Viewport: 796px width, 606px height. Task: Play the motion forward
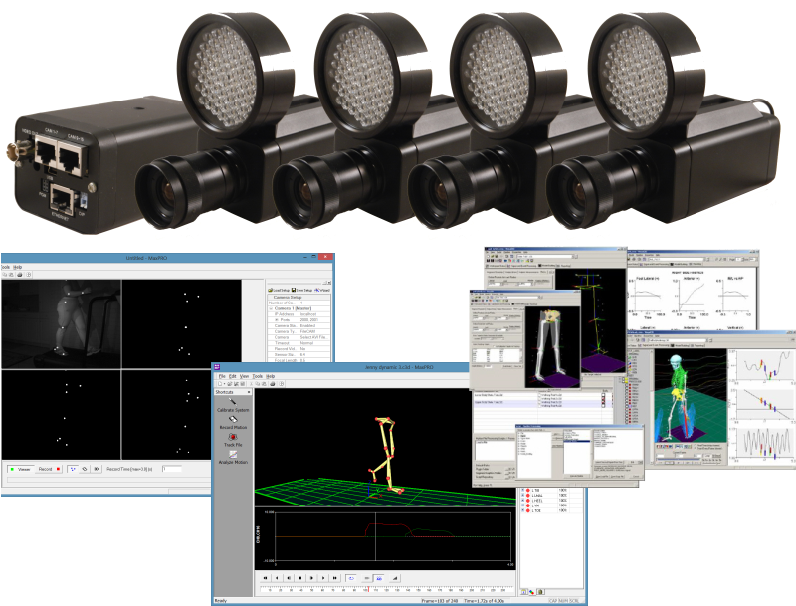(x=323, y=578)
